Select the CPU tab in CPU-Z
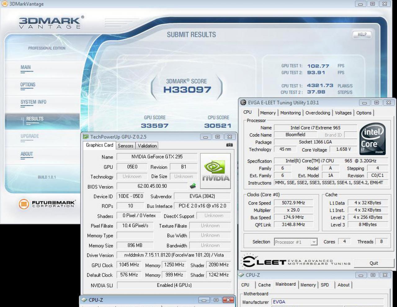The width and height of the screenshot is (397, 307). pos(245,285)
